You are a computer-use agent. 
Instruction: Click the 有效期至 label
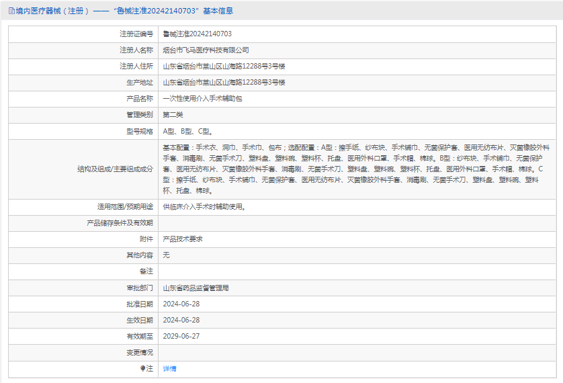[140, 337]
